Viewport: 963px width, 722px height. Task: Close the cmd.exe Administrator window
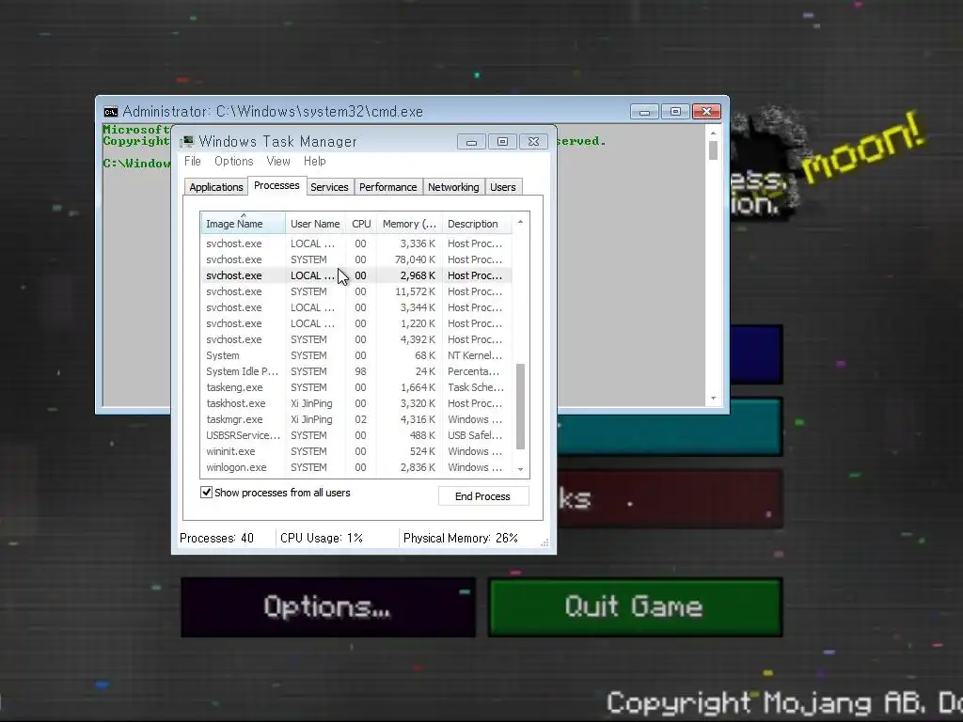tap(706, 112)
